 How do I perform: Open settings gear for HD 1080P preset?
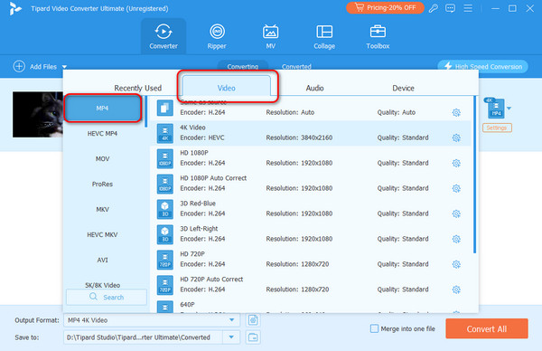pos(456,163)
